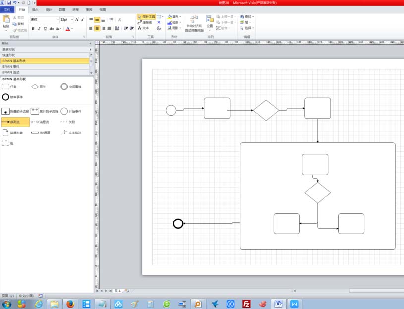Viewport: 404px width, 309px height.
Task: Toggle bold formatting
Action: (33, 28)
